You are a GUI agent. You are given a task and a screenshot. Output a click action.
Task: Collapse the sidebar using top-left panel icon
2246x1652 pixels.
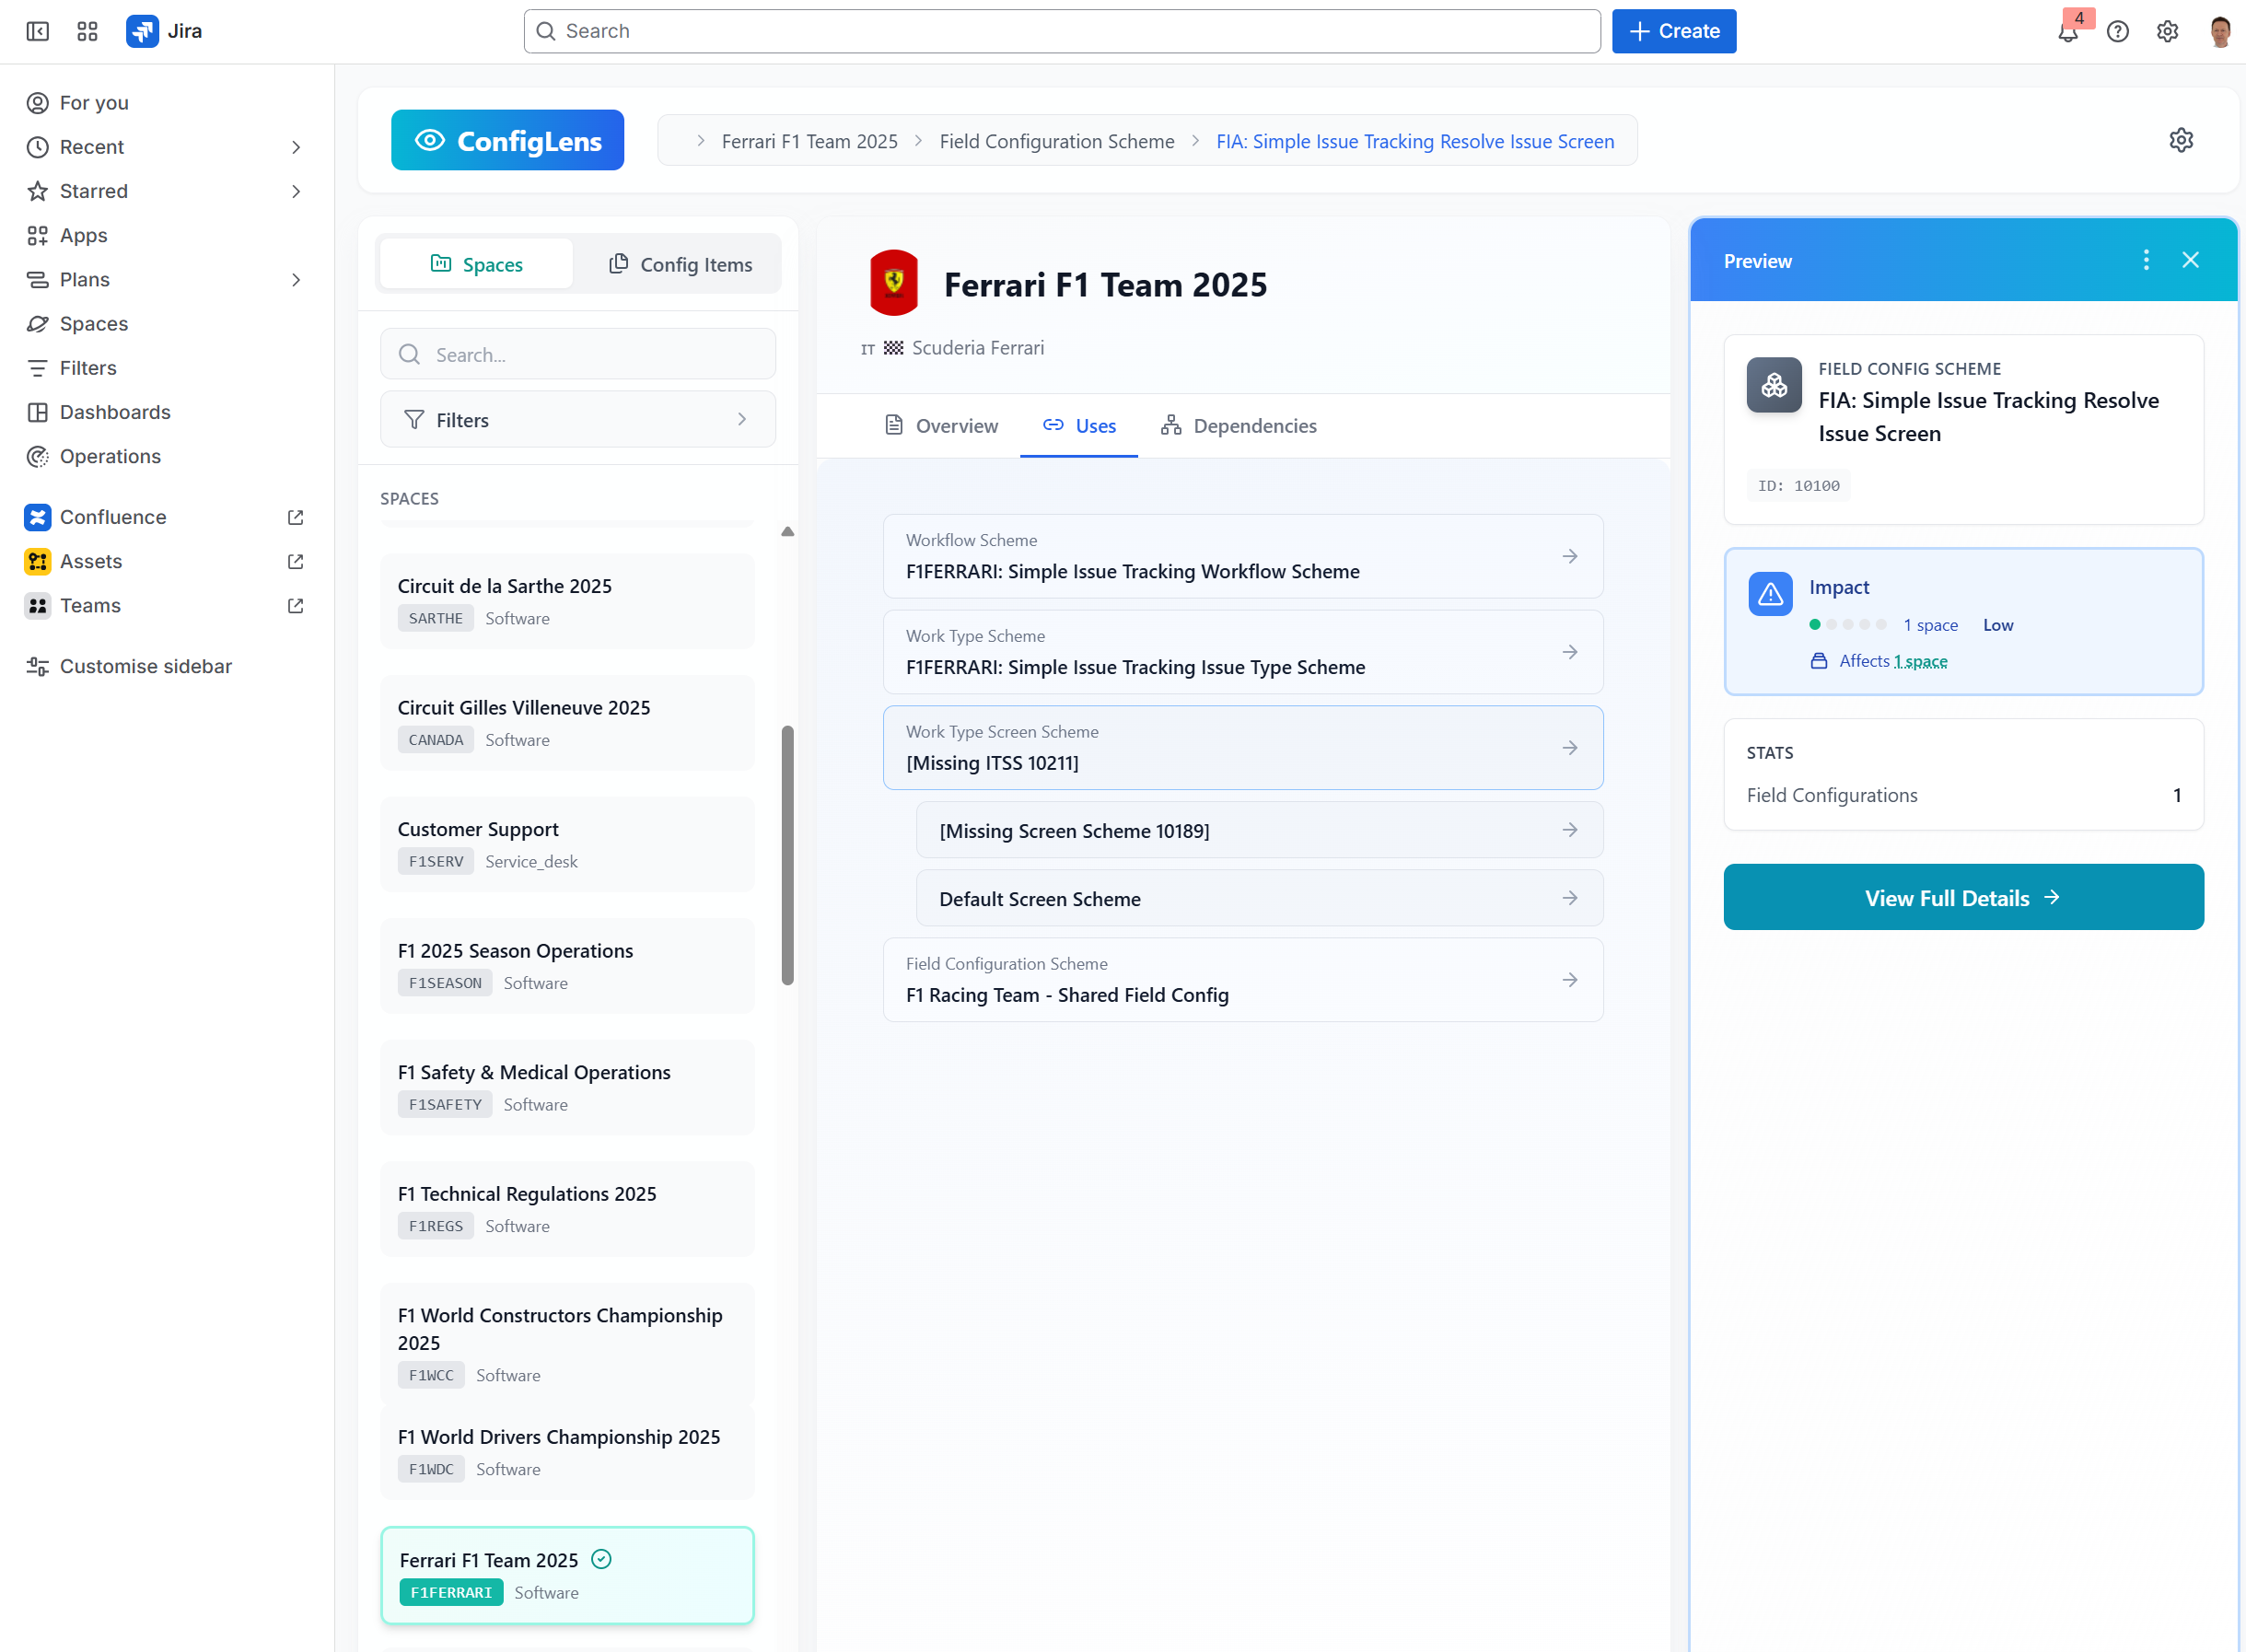pos(37,32)
